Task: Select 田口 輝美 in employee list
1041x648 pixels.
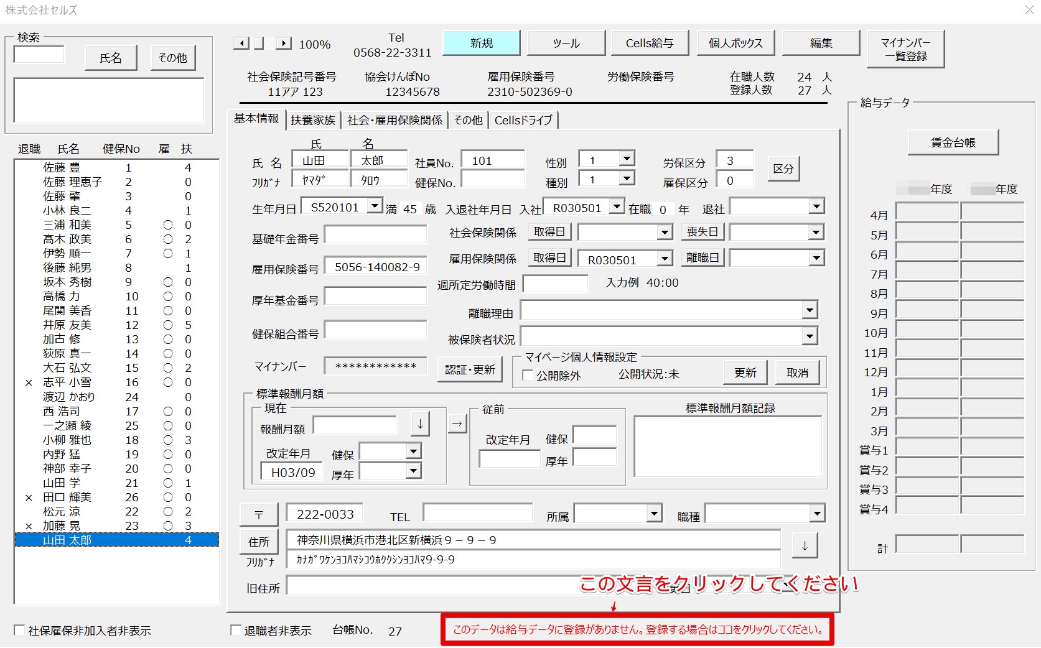Action: click(117, 497)
